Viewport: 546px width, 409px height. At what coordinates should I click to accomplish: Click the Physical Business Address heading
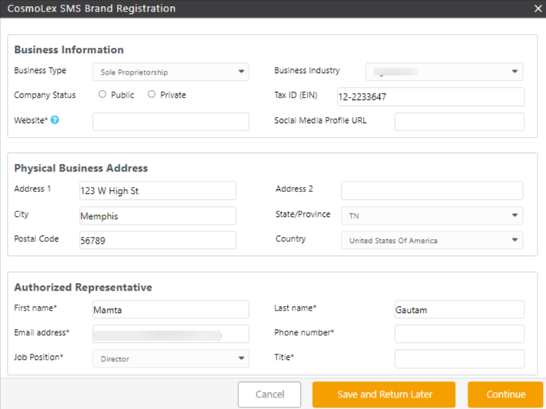(x=81, y=168)
